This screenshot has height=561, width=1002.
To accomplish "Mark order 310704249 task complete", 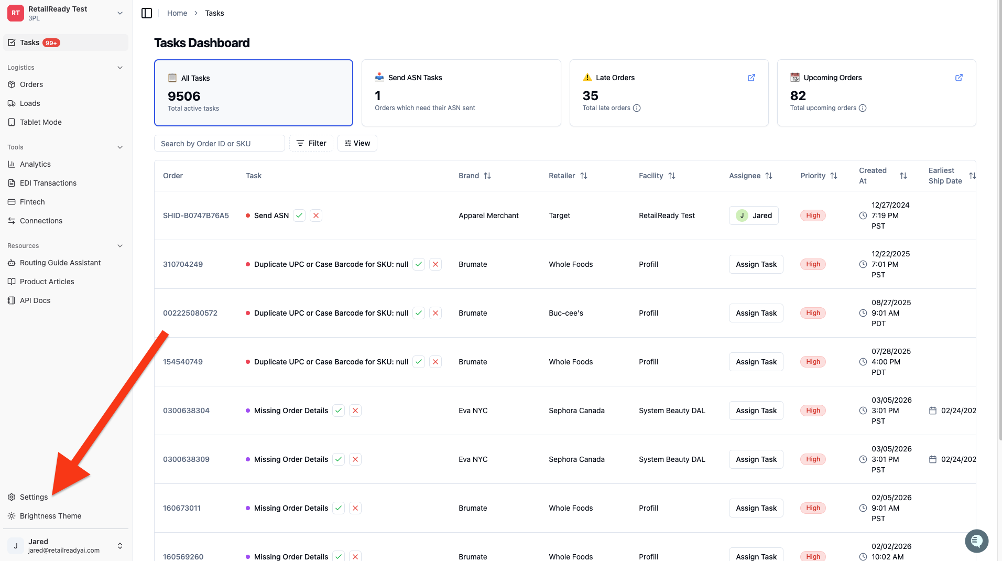I will pyautogui.click(x=419, y=264).
